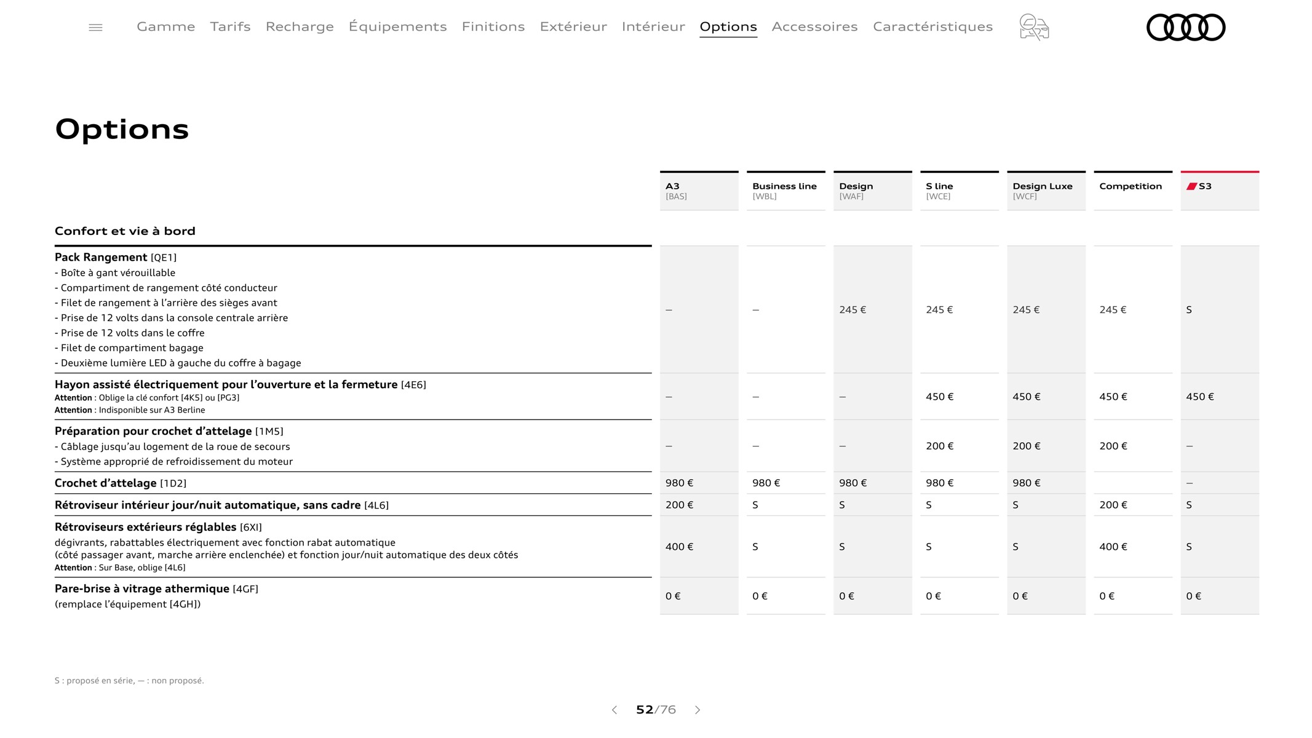Click 200 € in Rétroviseur intérieur A3 cell
1312x738 pixels.
pyautogui.click(x=679, y=505)
